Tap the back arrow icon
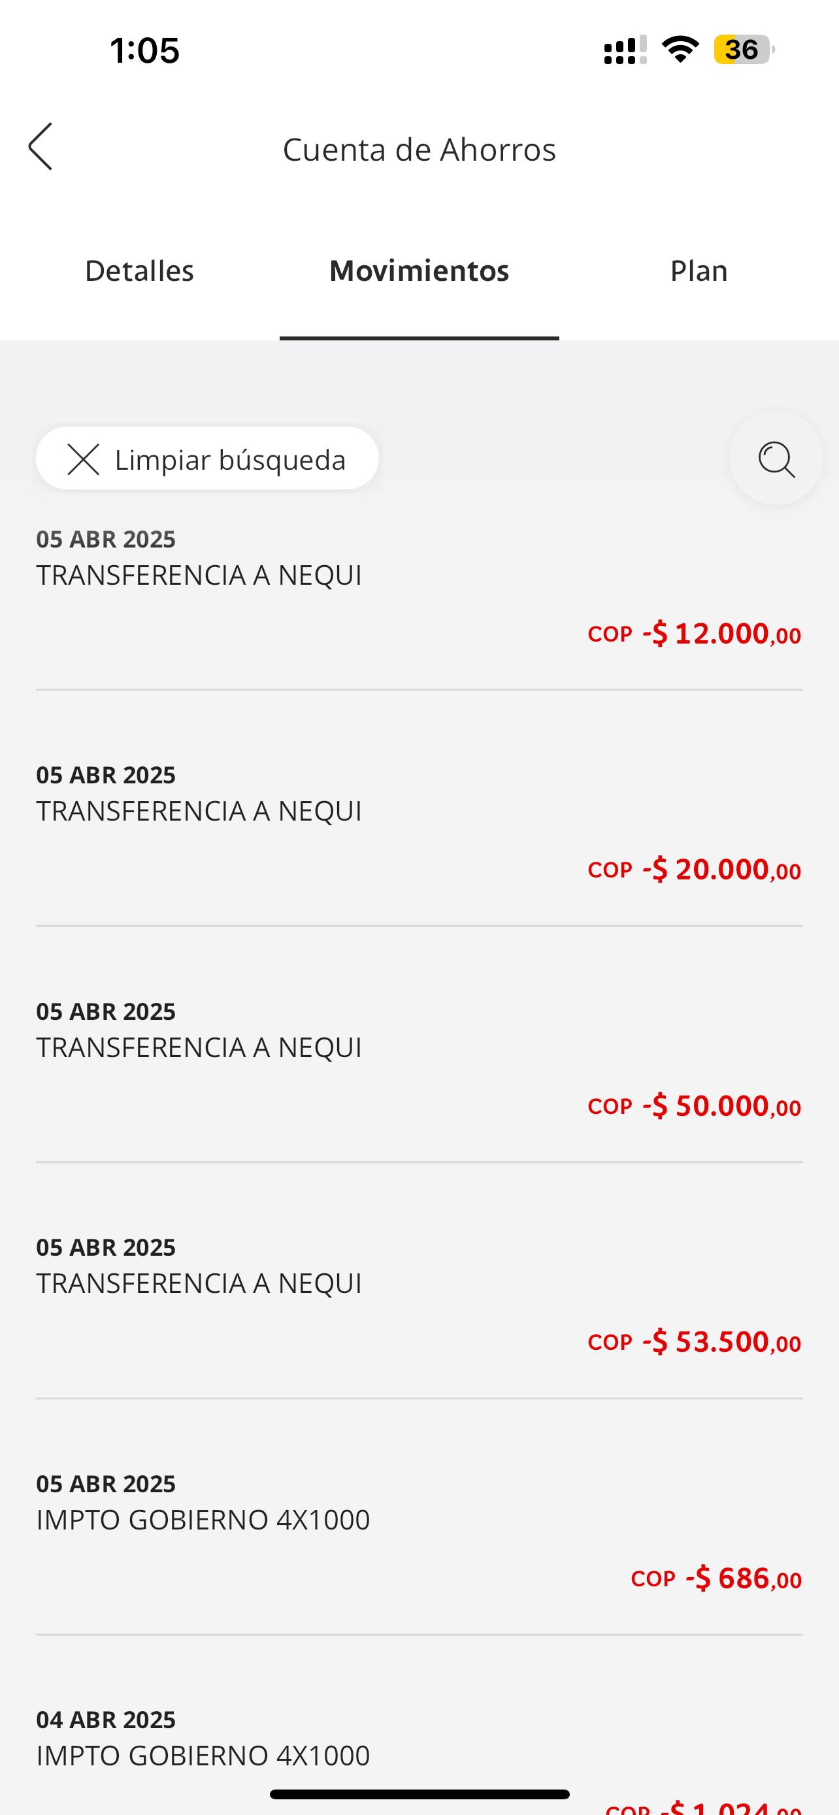Image resolution: width=839 pixels, height=1815 pixels. pyautogui.click(x=41, y=146)
